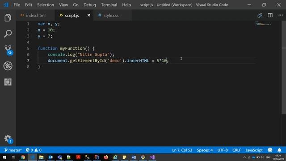This screenshot has width=286, height=161.
Task: Open Microsoft Teams from the taskbar
Action: pyautogui.click(x=59, y=157)
